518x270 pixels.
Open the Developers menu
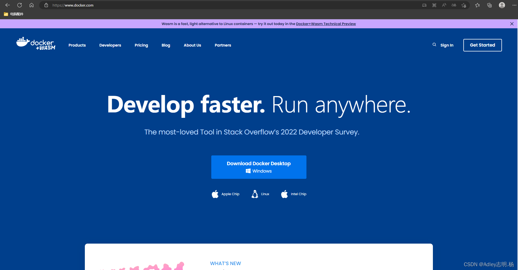[110, 45]
